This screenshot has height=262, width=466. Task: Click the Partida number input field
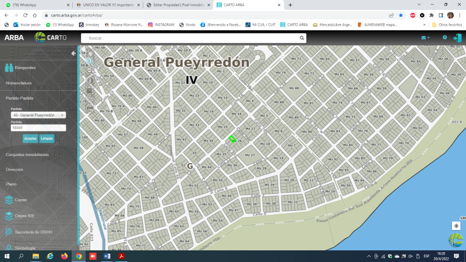click(38, 128)
